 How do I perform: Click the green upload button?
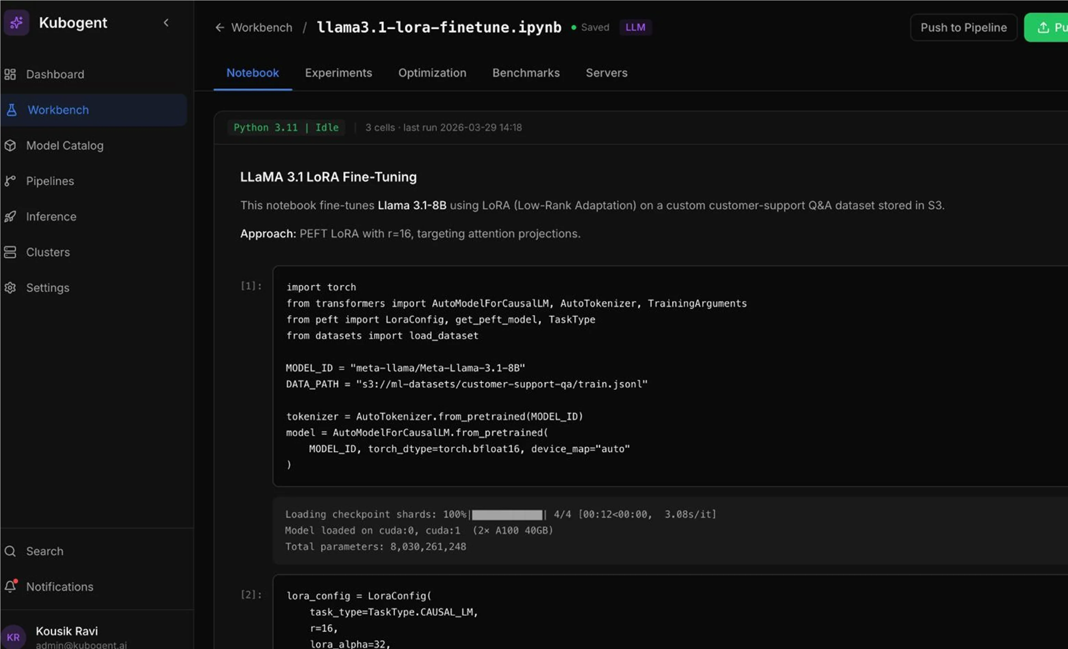pos(1046,27)
